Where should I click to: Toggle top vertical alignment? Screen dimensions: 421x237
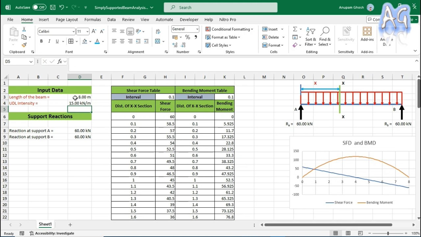114,31
